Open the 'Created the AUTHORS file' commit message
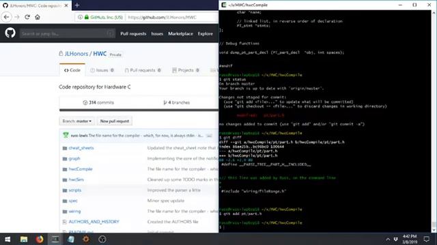The height and width of the screenshot is (245, 437). tap(173, 222)
